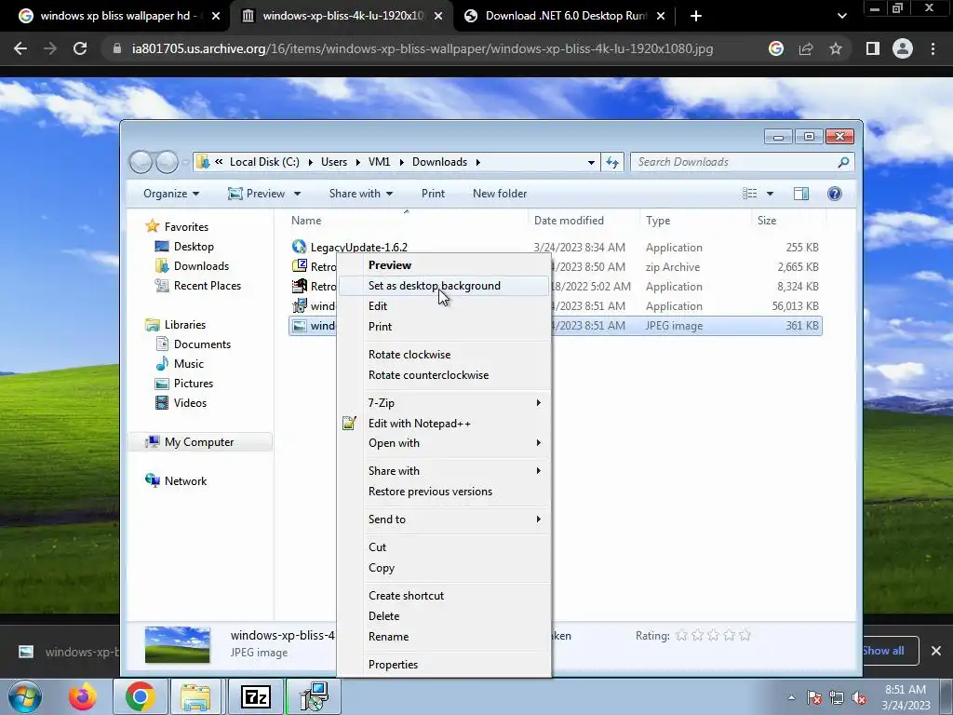Click Users in the breadcrumb path

pyautogui.click(x=334, y=162)
